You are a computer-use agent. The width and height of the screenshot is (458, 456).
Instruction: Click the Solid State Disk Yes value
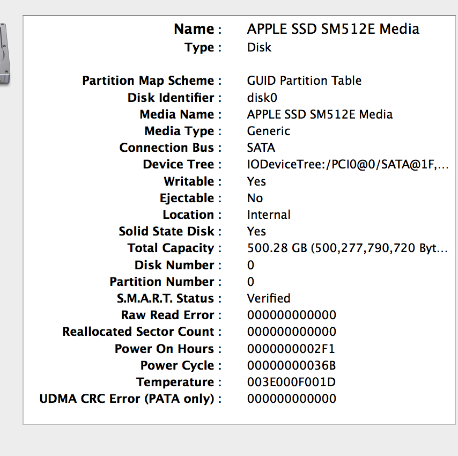coord(256,231)
